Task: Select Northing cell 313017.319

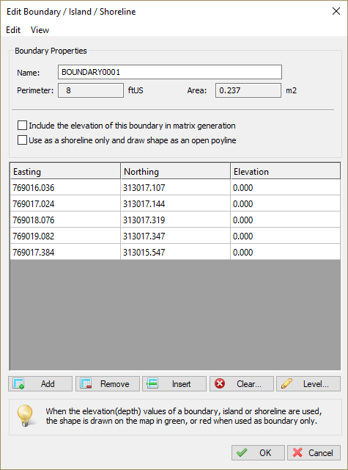Action: pyautogui.click(x=176, y=220)
